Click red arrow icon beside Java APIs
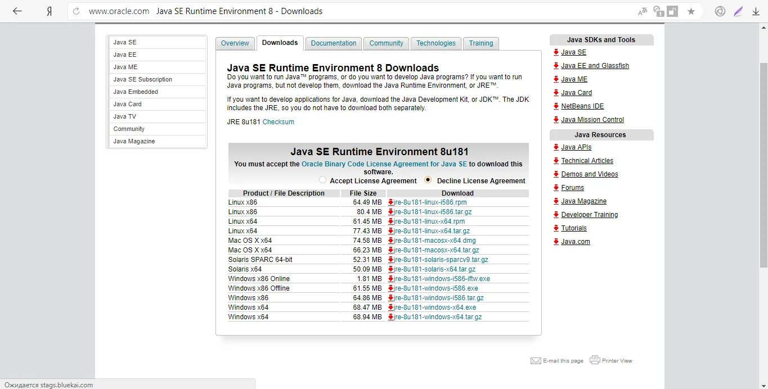 (x=556, y=147)
